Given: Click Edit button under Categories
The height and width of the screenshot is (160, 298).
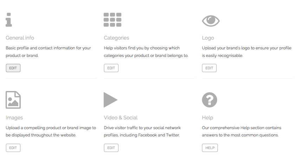Looking at the screenshot, I should pyautogui.click(x=111, y=68).
